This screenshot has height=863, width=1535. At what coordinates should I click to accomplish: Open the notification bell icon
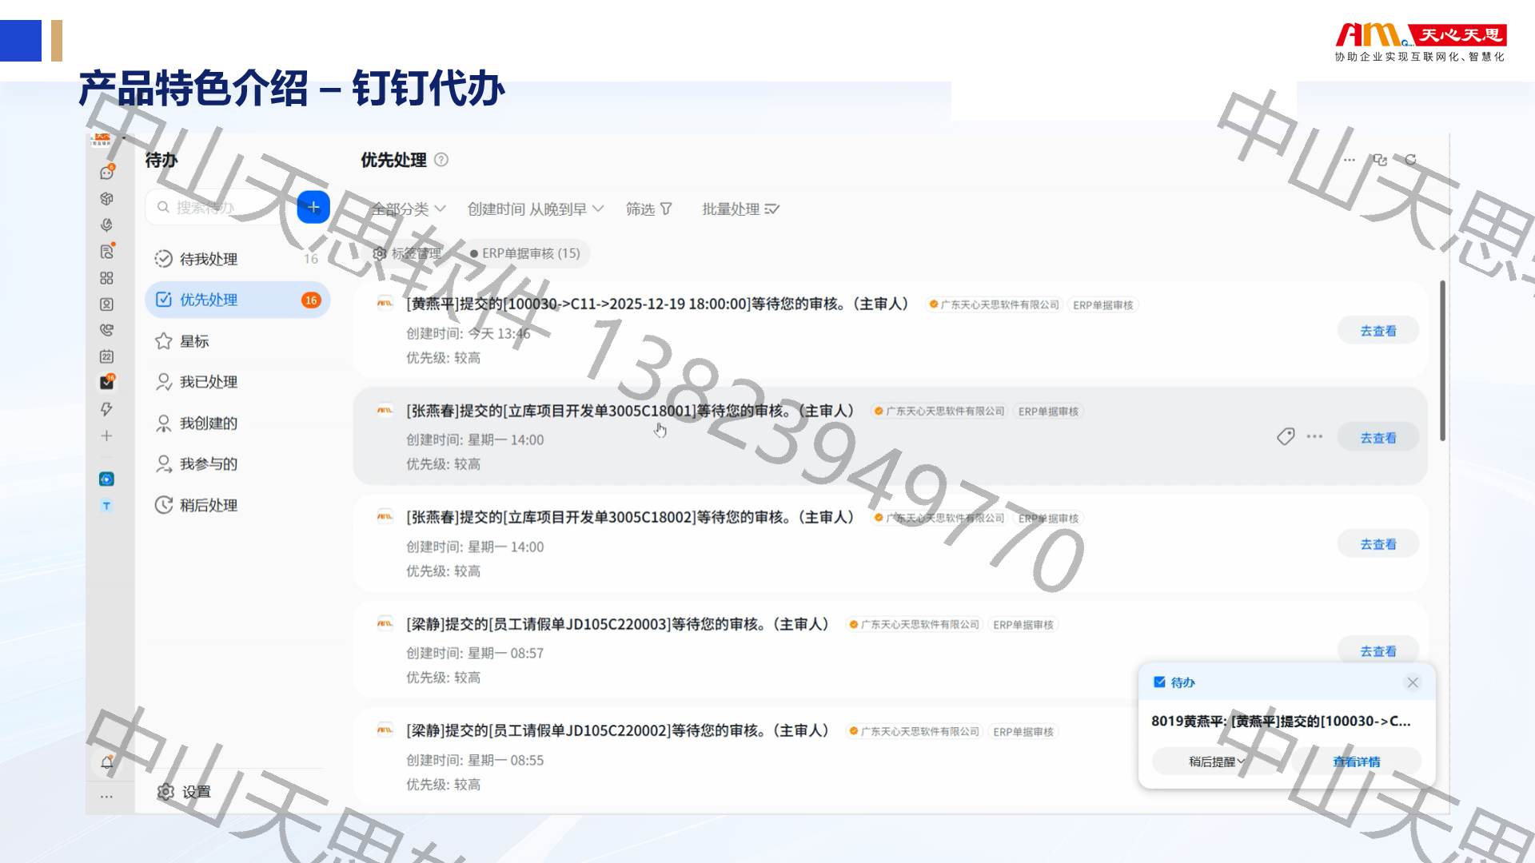[x=106, y=762]
